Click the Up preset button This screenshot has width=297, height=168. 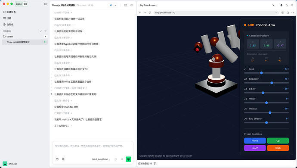(x=278, y=141)
